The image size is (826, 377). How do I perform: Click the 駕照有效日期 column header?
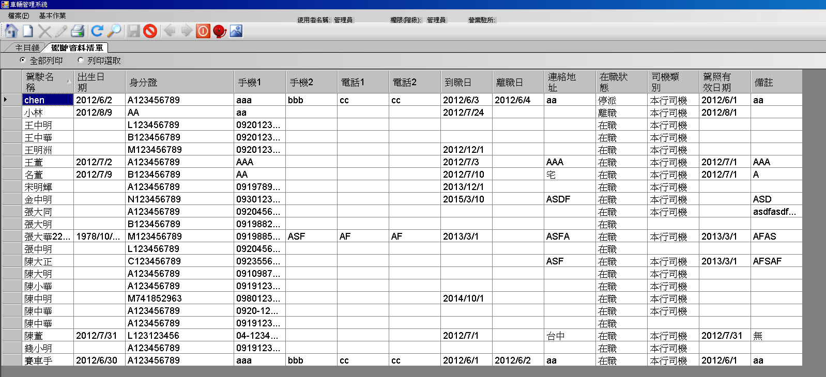coord(725,82)
